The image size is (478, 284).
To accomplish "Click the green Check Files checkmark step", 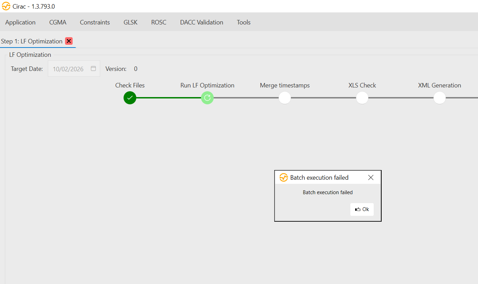I will [x=130, y=98].
